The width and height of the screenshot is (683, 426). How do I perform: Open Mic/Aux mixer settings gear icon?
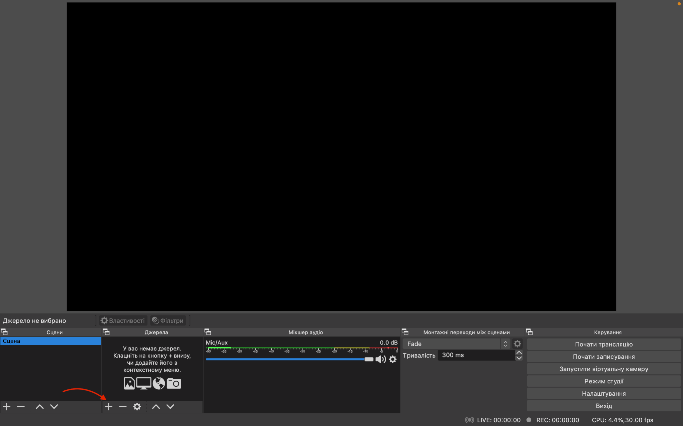pyautogui.click(x=393, y=359)
